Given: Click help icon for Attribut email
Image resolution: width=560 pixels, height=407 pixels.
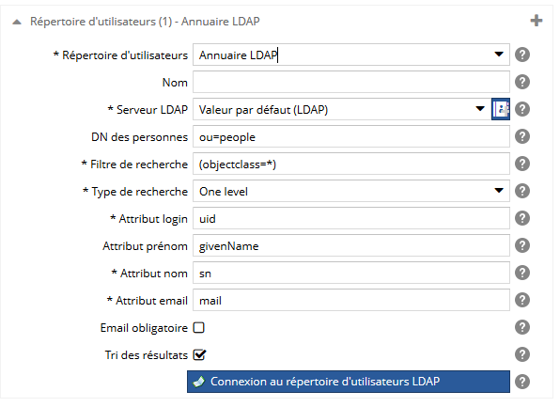Looking at the screenshot, I should tap(522, 300).
